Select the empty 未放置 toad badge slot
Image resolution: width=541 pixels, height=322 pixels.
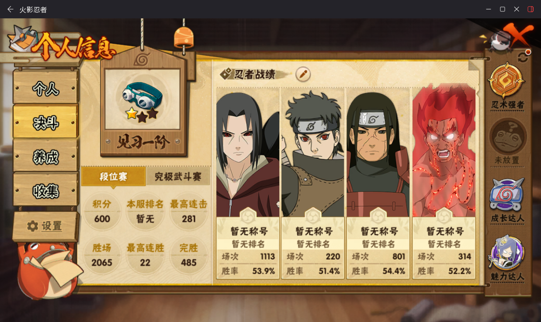pos(507,136)
